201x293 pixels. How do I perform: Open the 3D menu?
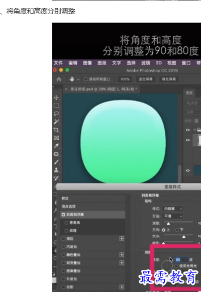click(159, 63)
